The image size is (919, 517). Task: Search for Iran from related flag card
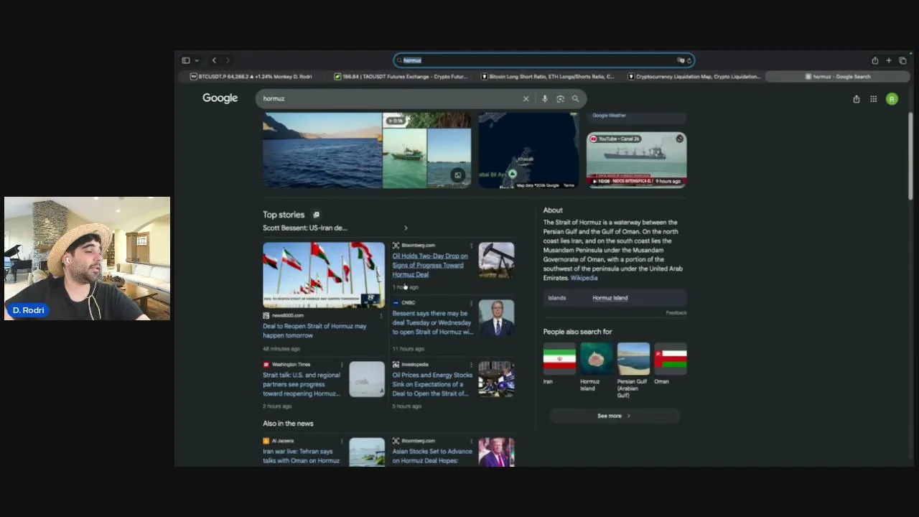pos(559,363)
